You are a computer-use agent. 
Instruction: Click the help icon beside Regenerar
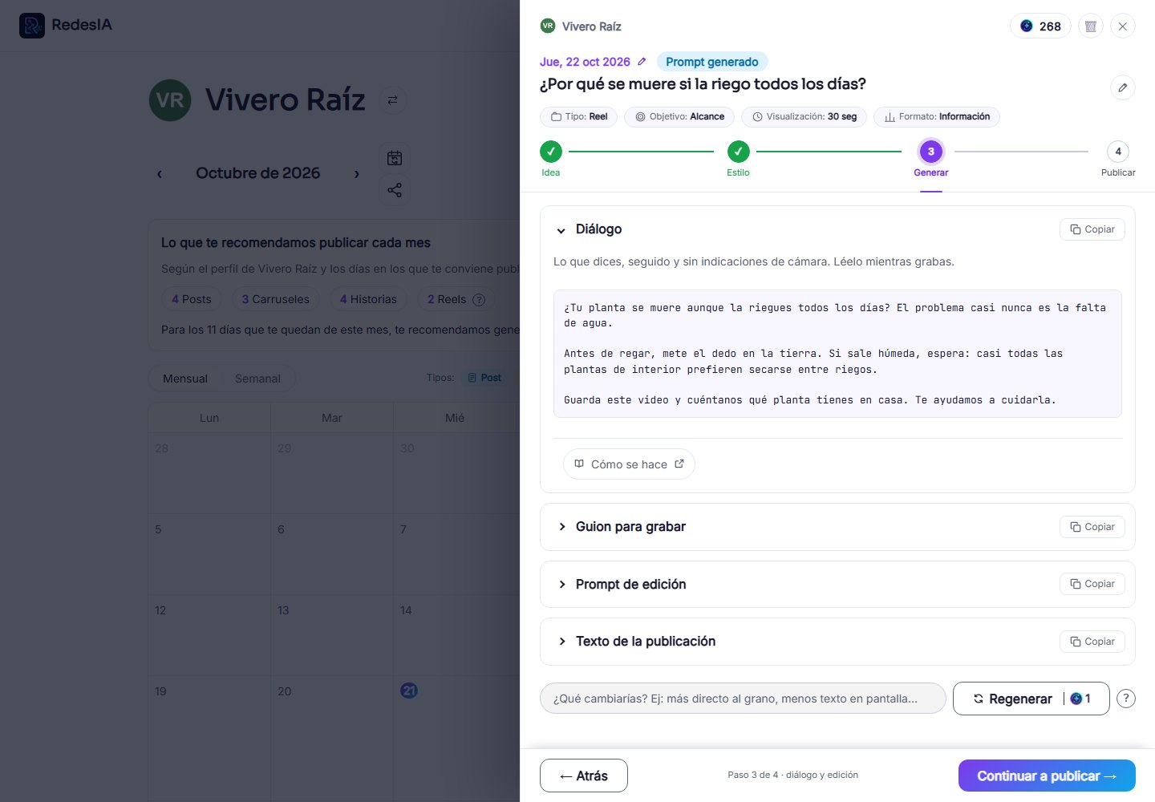click(x=1126, y=699)
